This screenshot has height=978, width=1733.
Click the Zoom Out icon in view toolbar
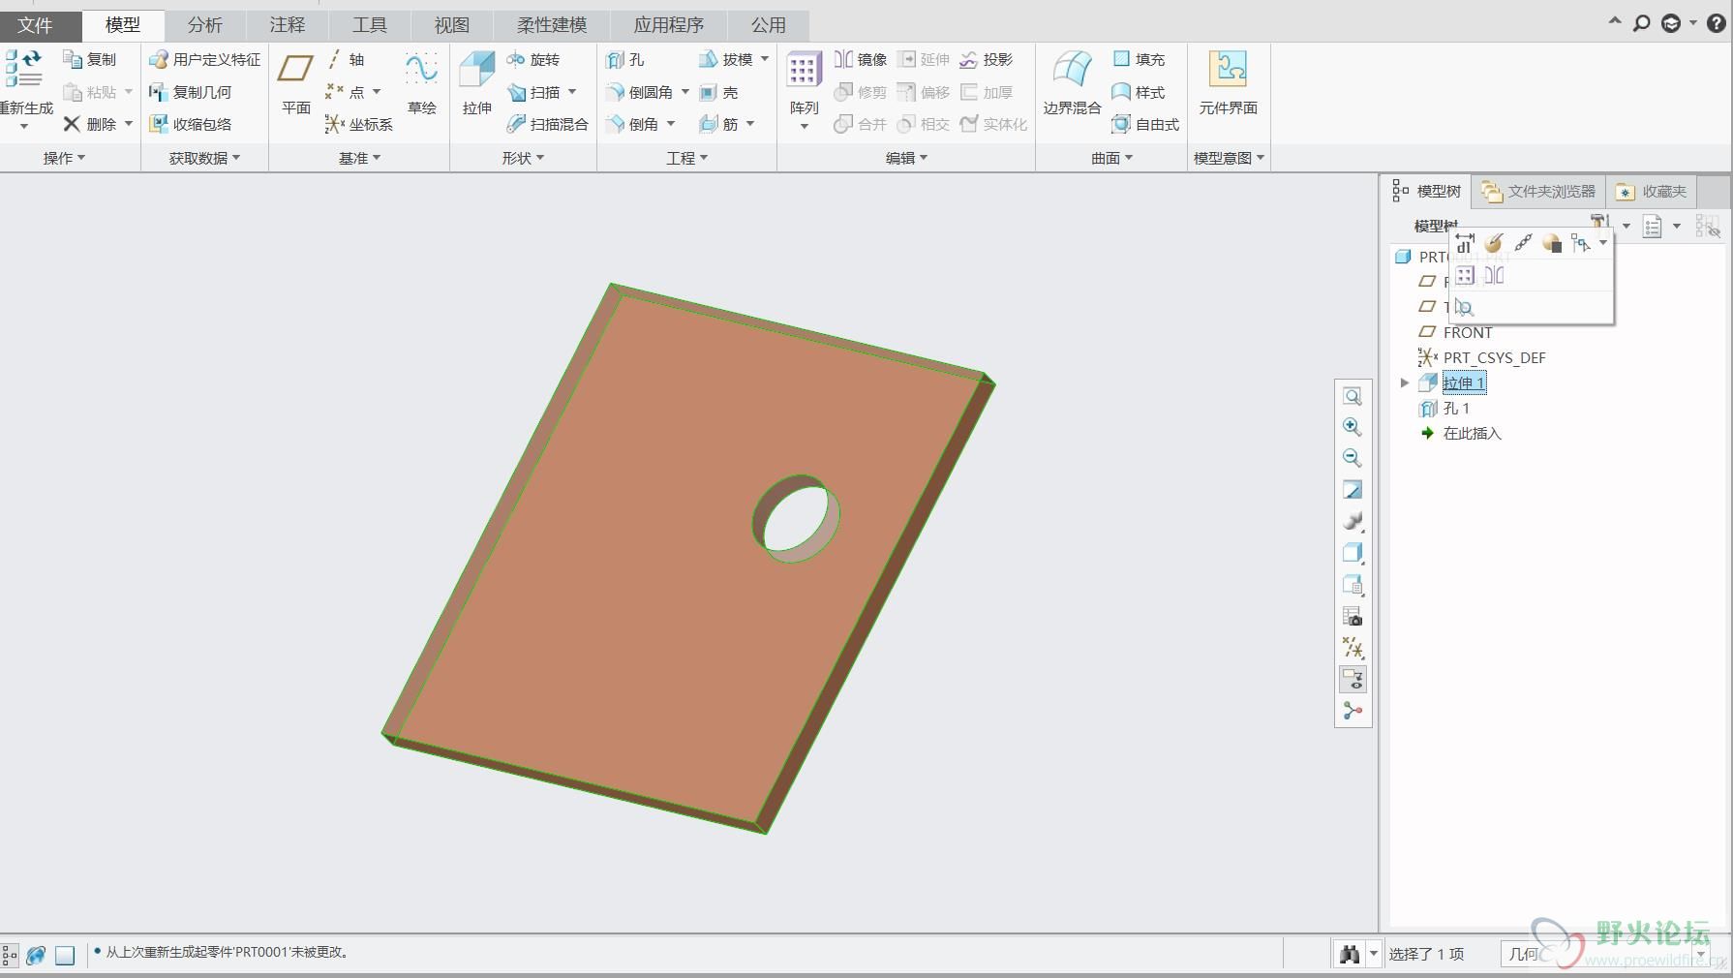click(1353, 458)
